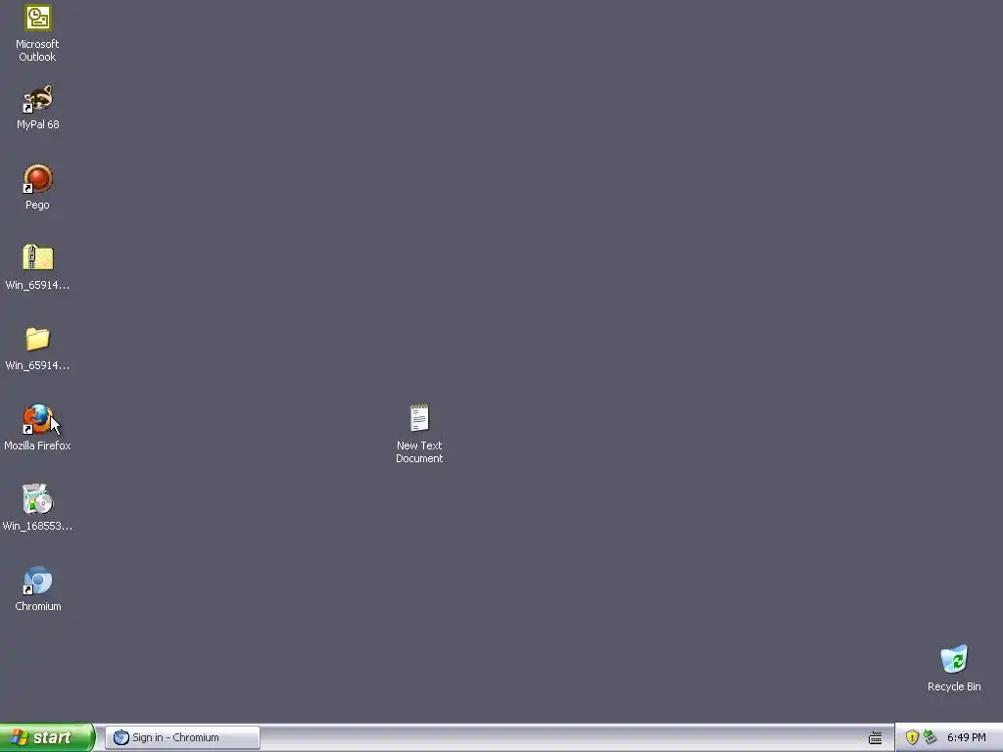
Task: Select the Chromium desktop shortcut
Action: click(38, 580)
